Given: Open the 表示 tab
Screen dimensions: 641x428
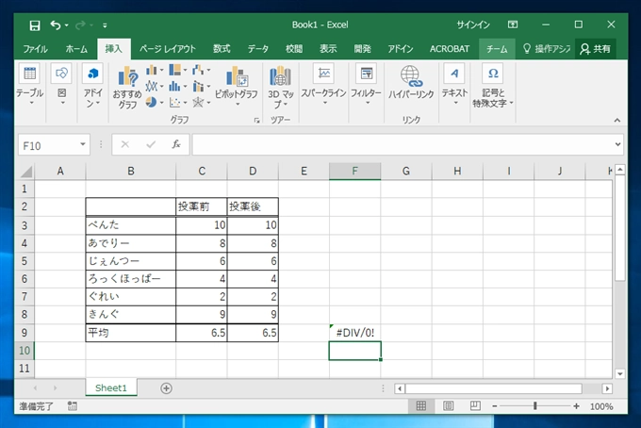Looking at the screenshot, I should pos(328,49).
